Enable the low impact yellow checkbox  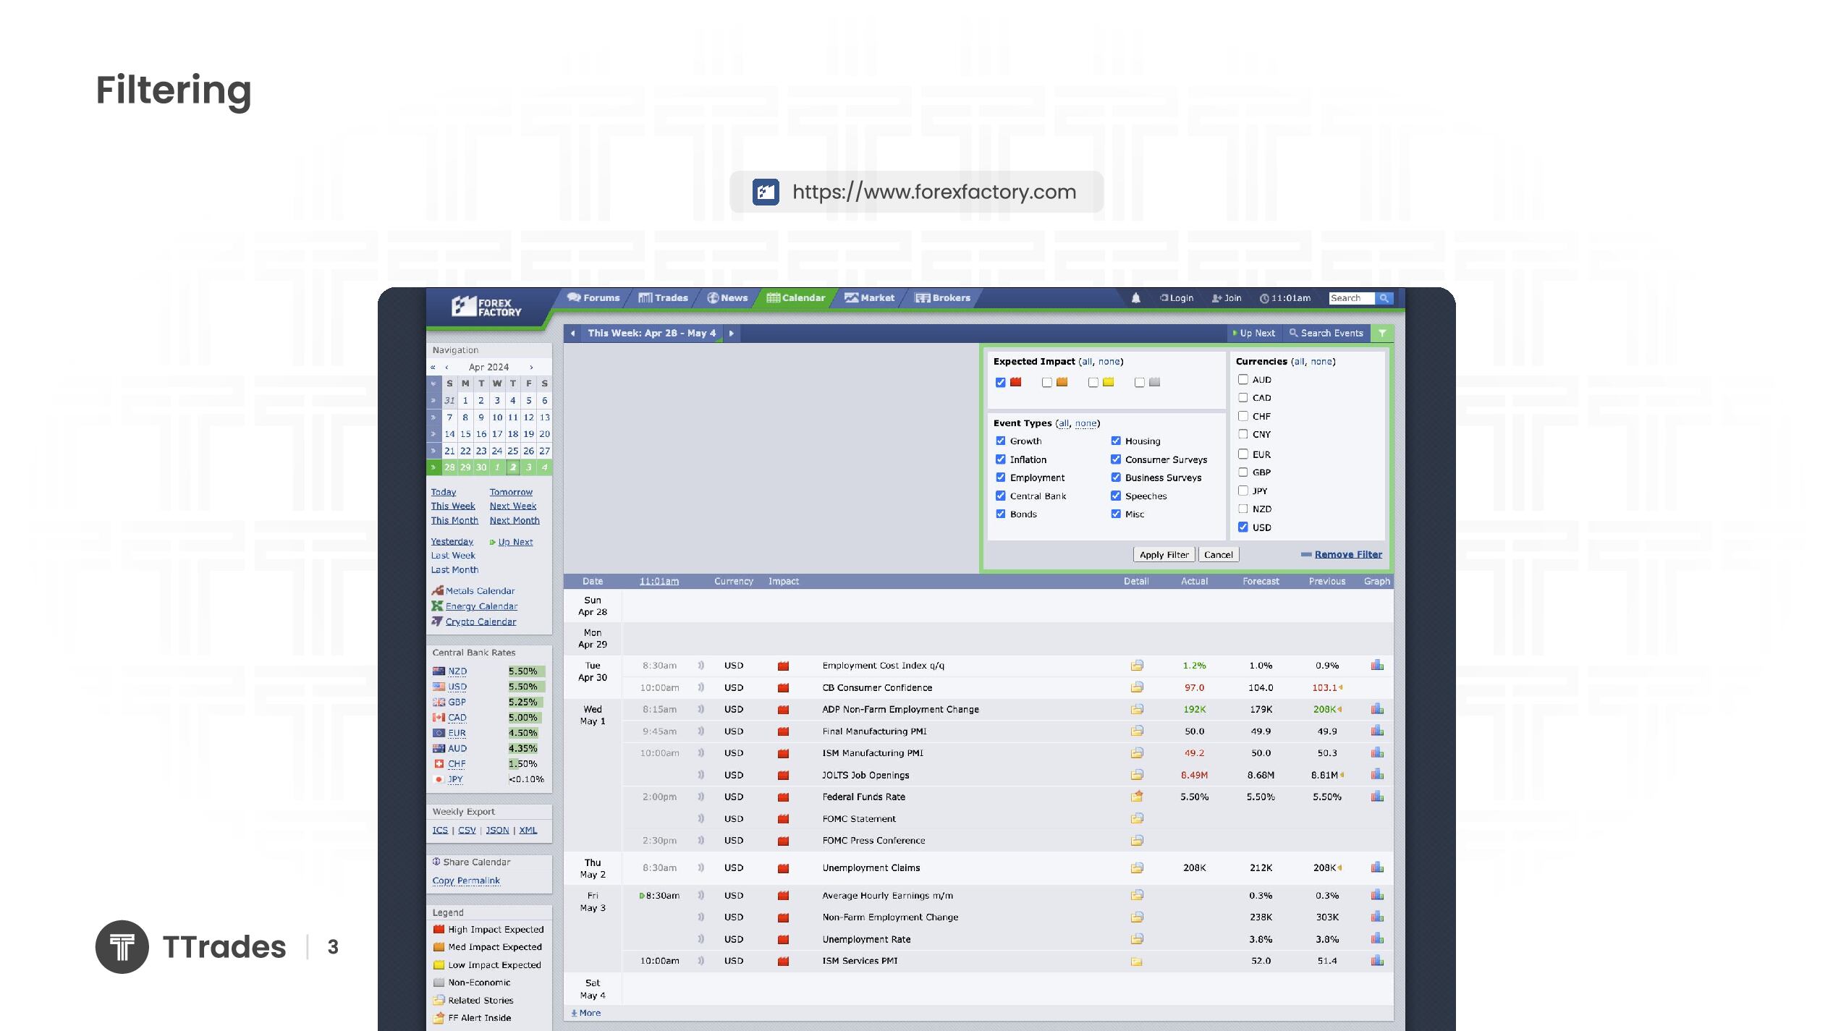click(x=1093, y=383)
